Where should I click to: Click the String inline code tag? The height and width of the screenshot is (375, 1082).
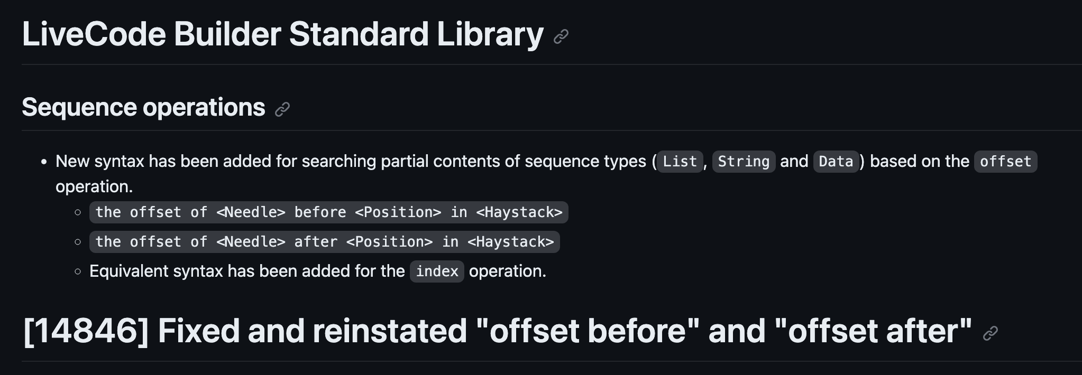pyautogui.click(x=744, y=162)
